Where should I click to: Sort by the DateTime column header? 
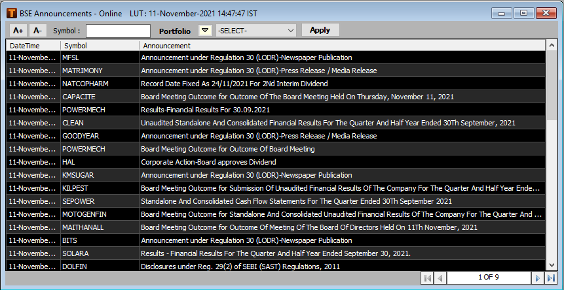[33, 46]
